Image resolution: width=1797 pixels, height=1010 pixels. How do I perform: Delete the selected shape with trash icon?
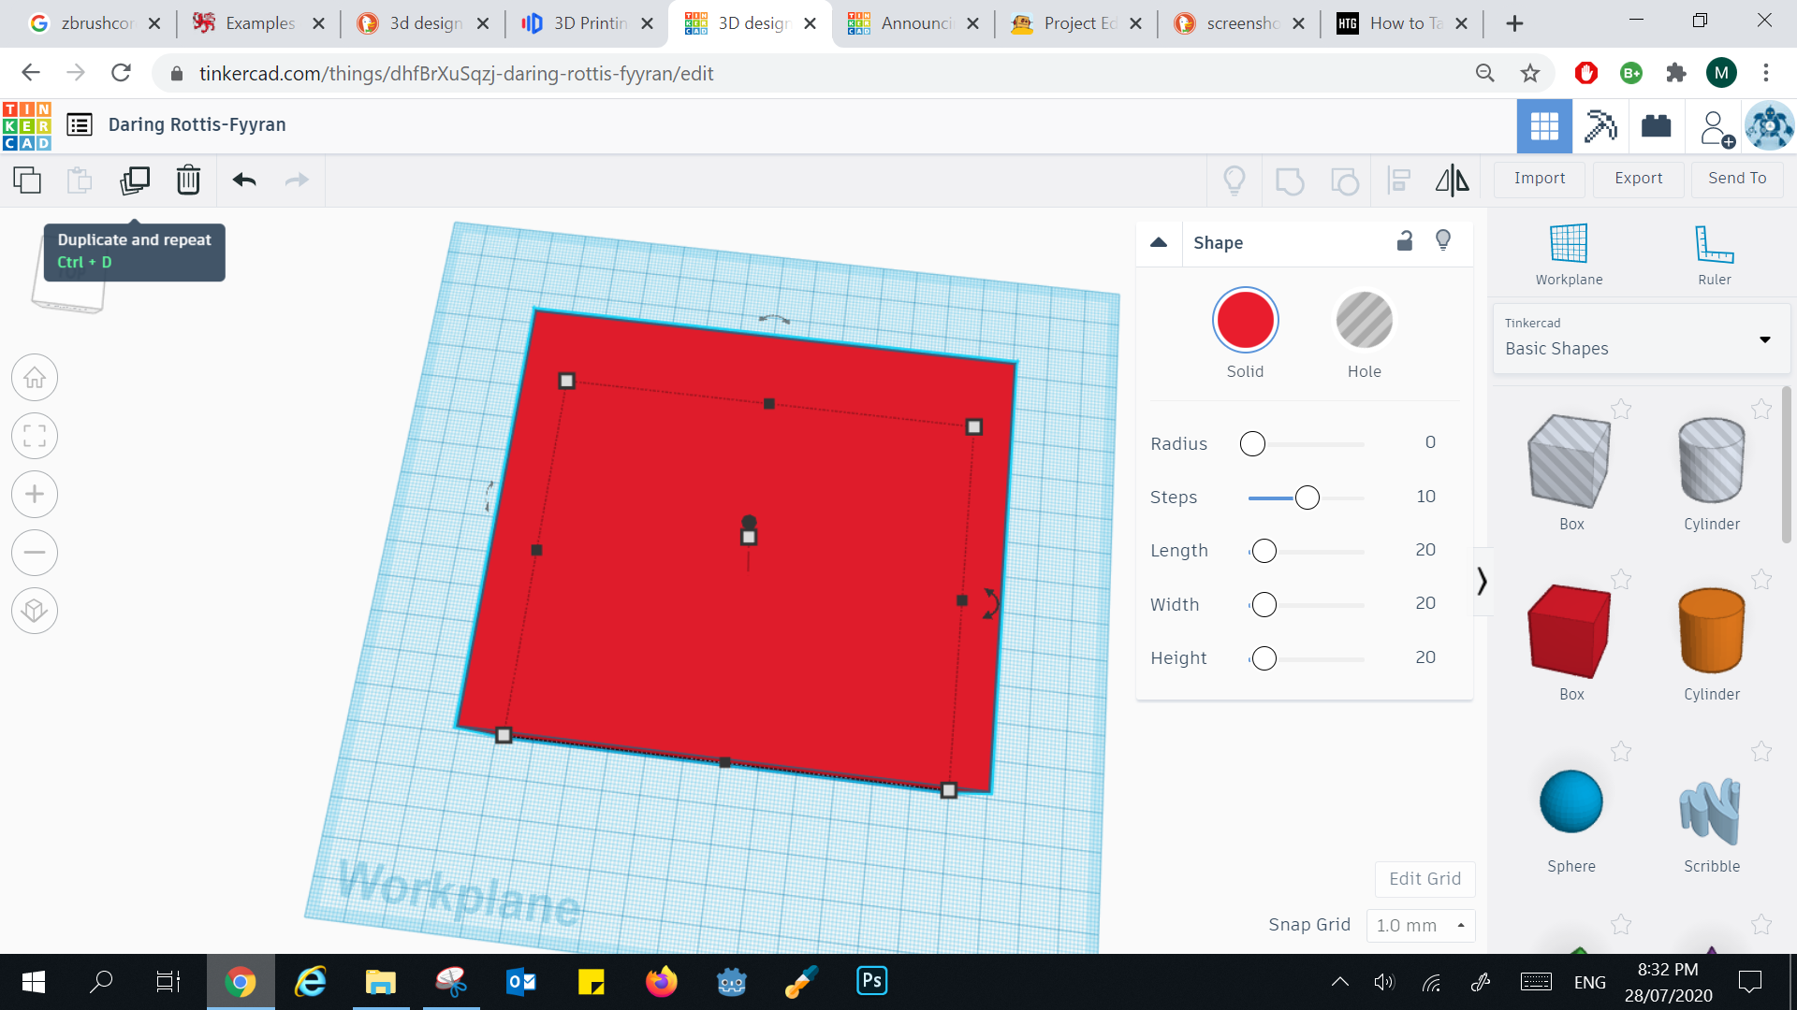click(188, 180)
